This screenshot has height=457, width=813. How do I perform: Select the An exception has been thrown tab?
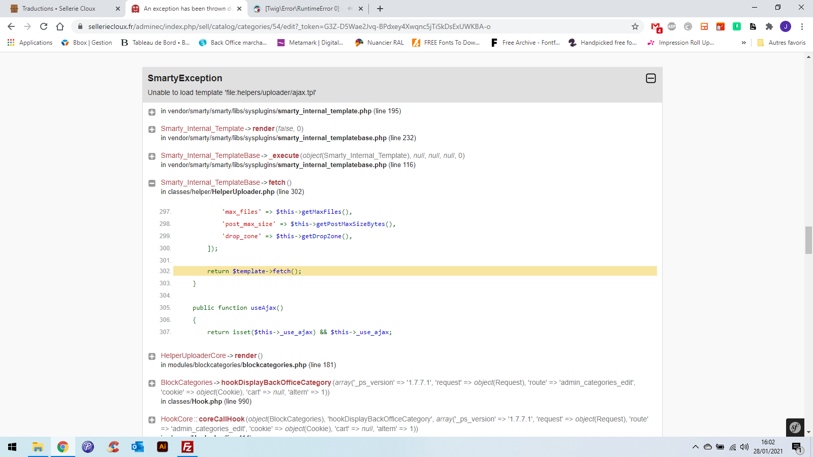pyautogui.click(x=187, y=9)
